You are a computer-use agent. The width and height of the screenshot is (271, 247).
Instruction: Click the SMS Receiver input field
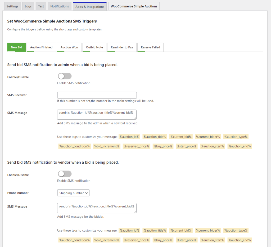[97, 95]
